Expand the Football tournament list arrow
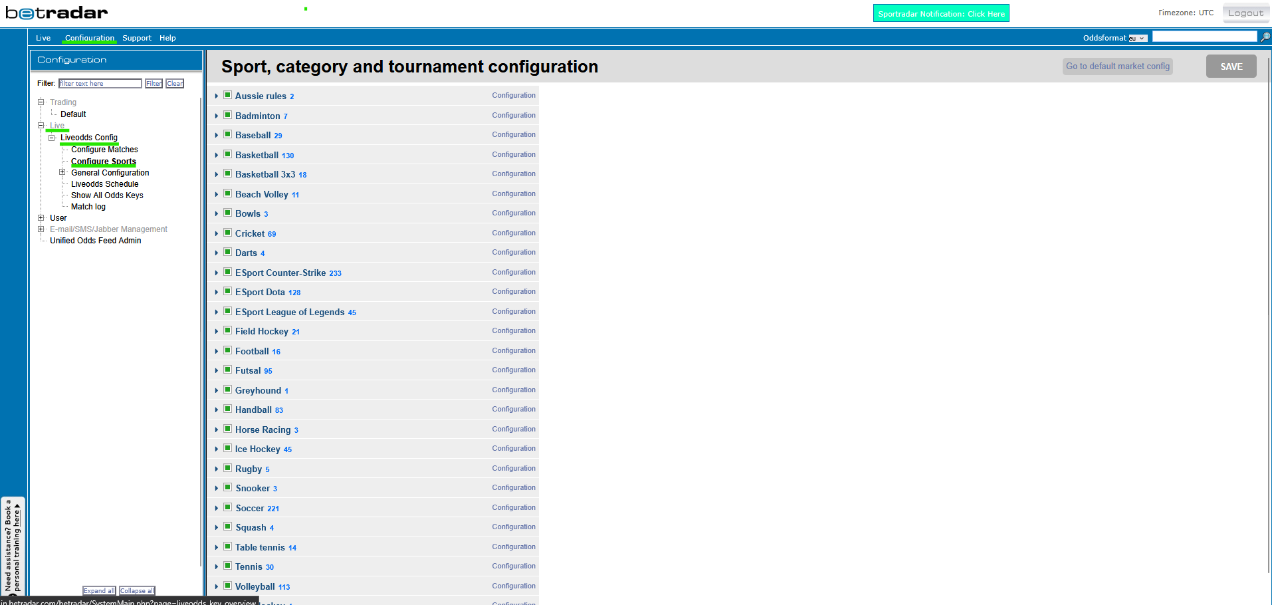The width and height of the screenshot is (1272, 605). point(217,351)
